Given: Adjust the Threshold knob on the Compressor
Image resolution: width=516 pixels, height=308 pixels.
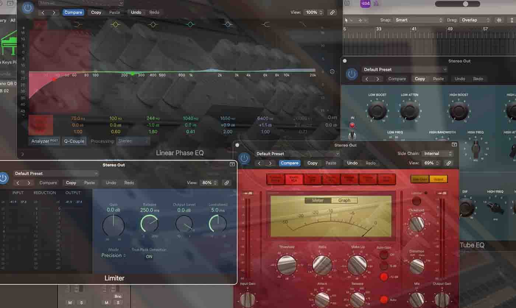Looking at the screenshot, I should tap(286, 265).
